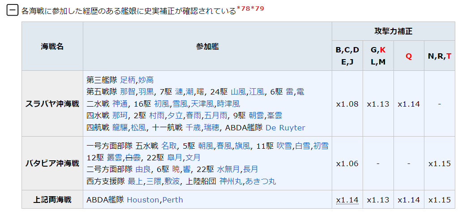This screenshot has width=462, height=215.
Task: Open the あきつ丸 link
Action: click(x=261, y=181)
